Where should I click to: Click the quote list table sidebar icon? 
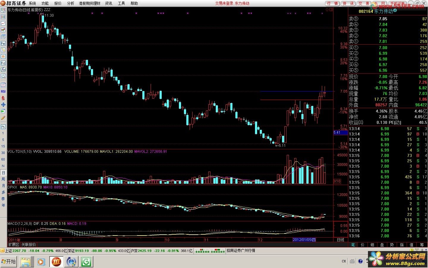[x=3, y=17]
